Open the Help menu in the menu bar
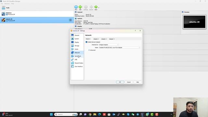 (x=13, y=4)
